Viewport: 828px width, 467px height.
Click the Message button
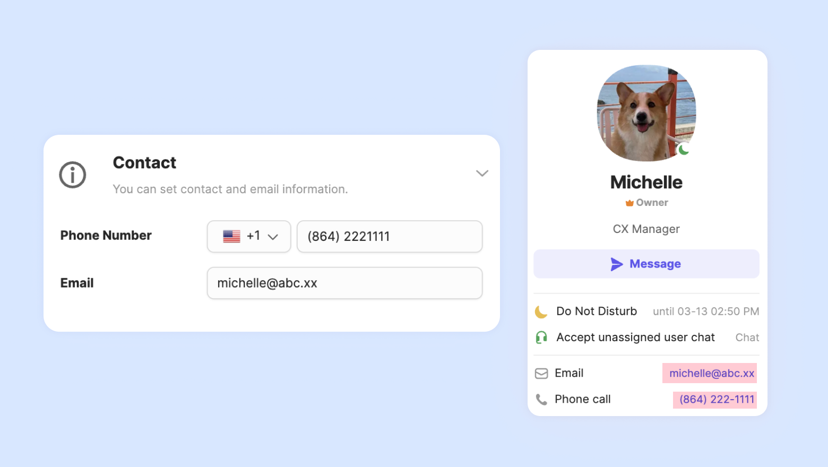point(646,264)
